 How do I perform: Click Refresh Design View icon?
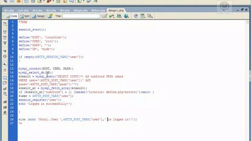click(x=136, y=16)
